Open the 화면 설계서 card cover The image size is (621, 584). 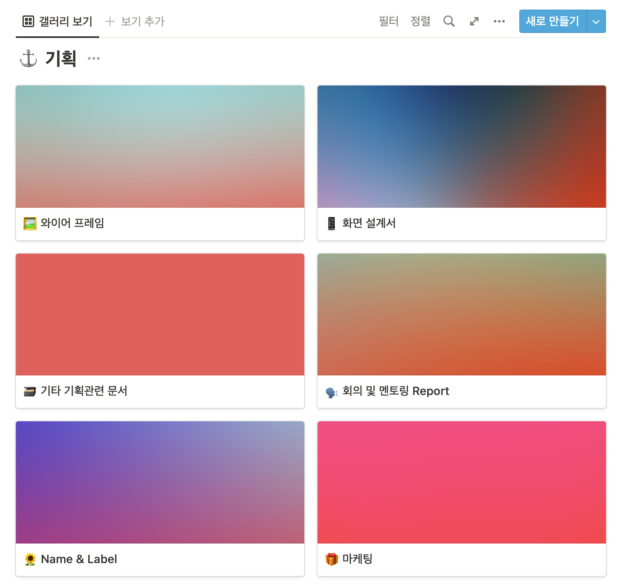click(462, 146)
